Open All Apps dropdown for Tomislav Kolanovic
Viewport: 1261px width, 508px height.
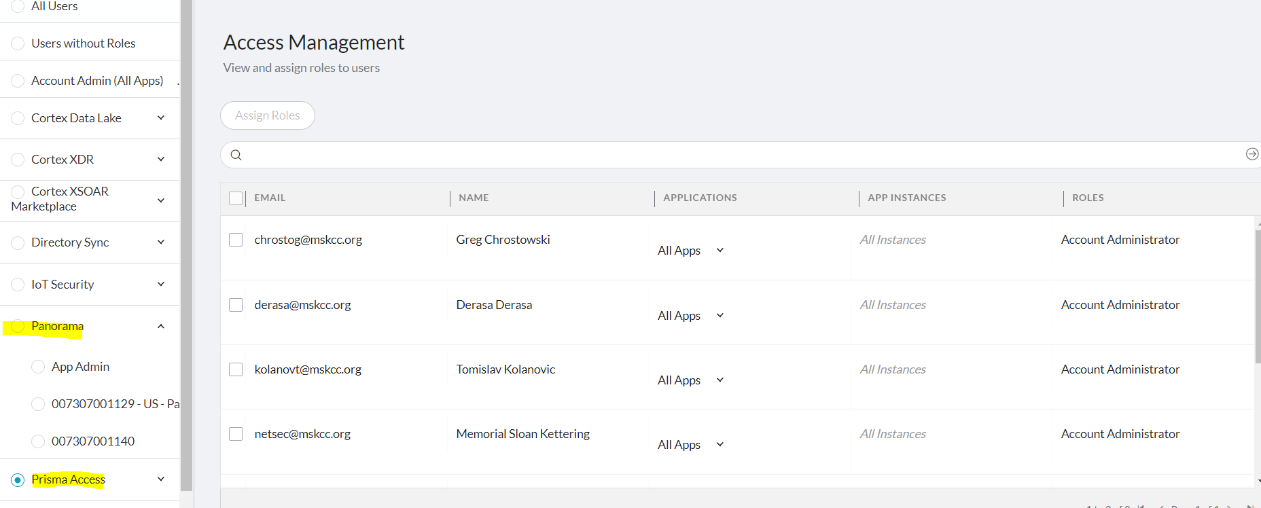click(720, 380)
